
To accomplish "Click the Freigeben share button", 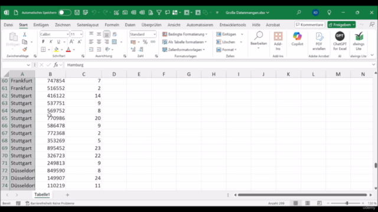I will coord(341,25).
